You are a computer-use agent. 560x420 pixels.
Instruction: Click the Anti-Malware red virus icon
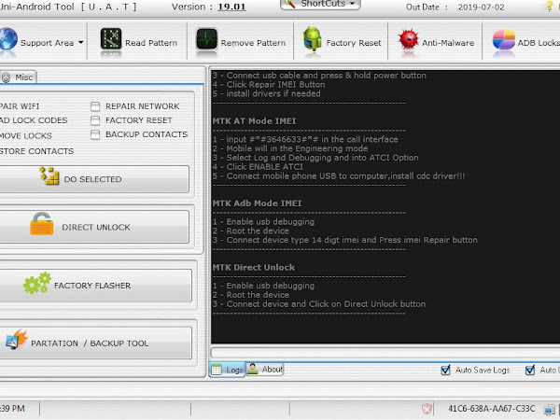[408, 39]
